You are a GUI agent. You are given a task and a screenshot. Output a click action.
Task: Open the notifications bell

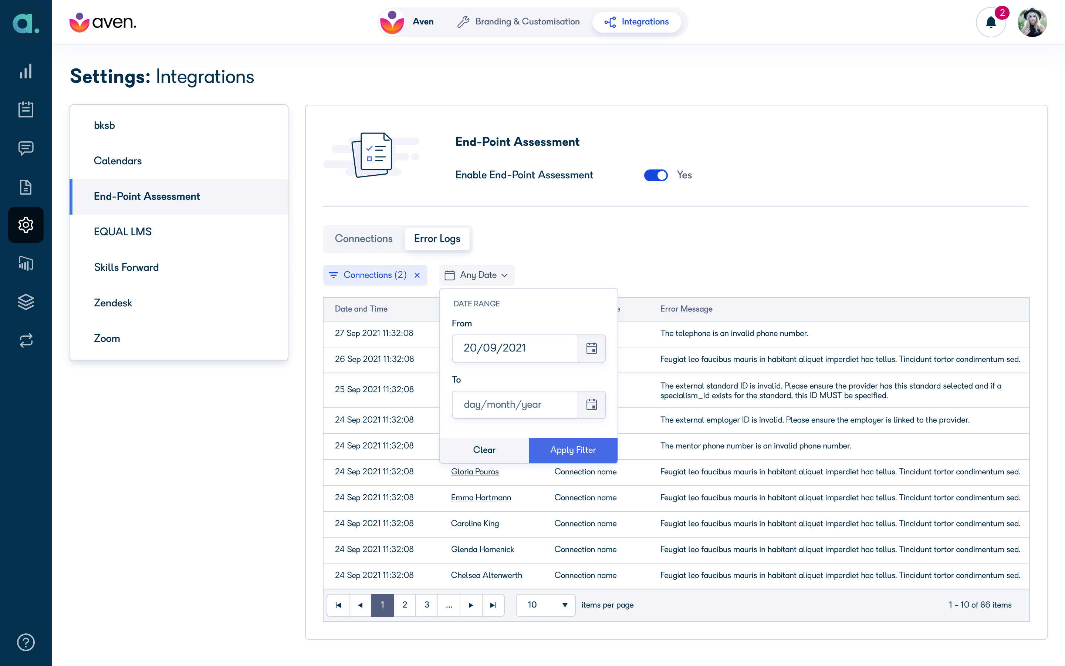coord(991,22)
